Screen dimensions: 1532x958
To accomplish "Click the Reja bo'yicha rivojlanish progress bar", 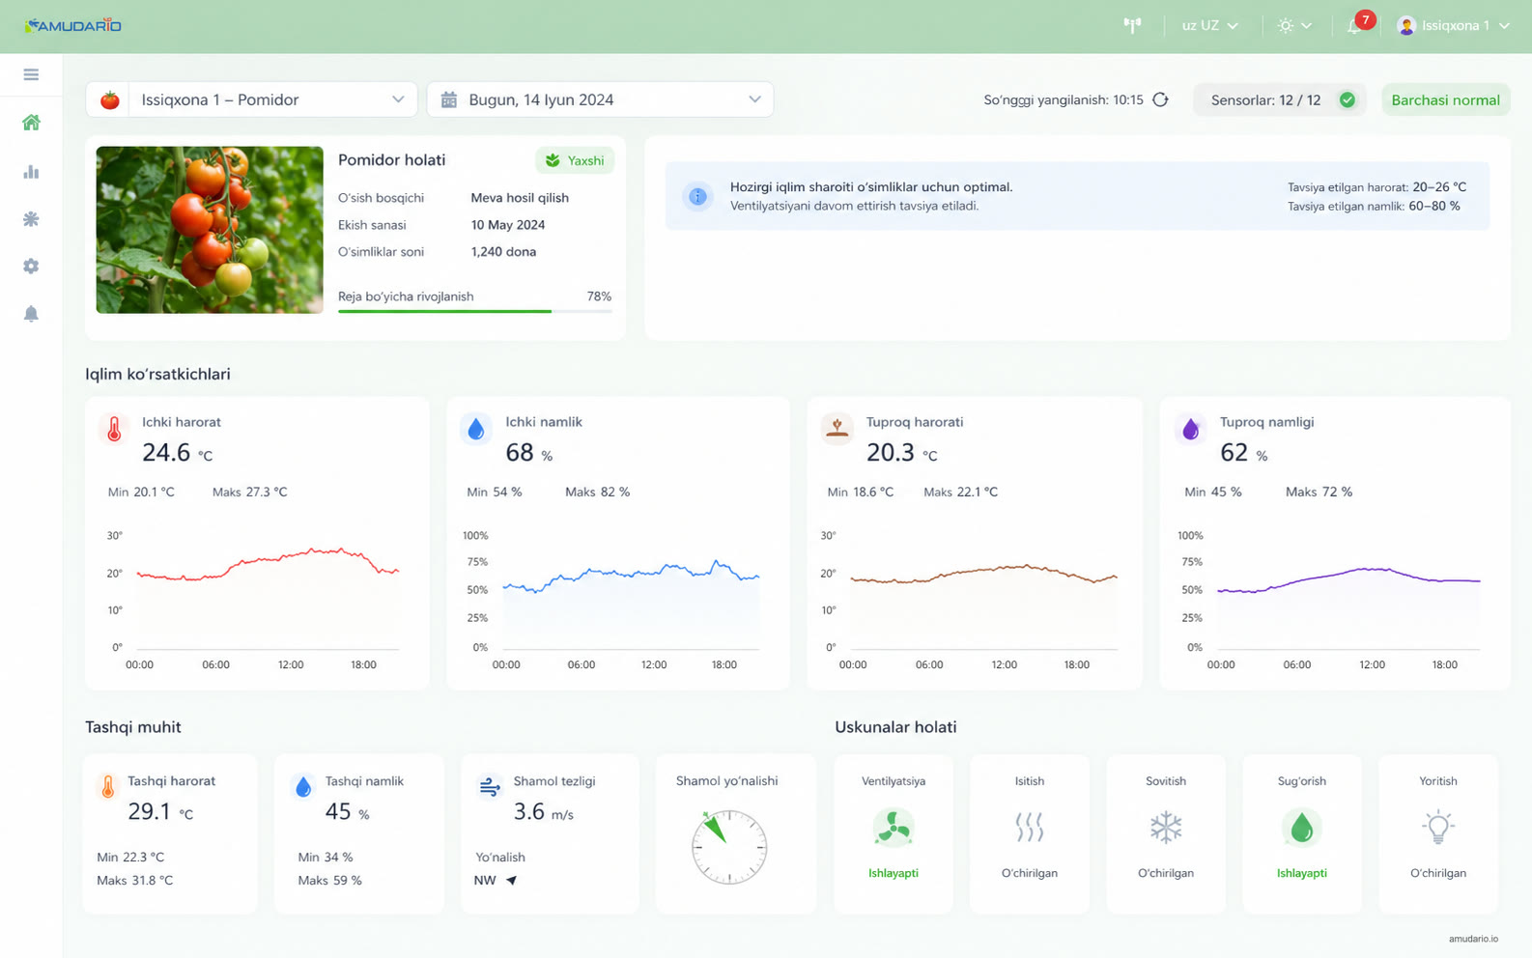I will click(474, 311).
